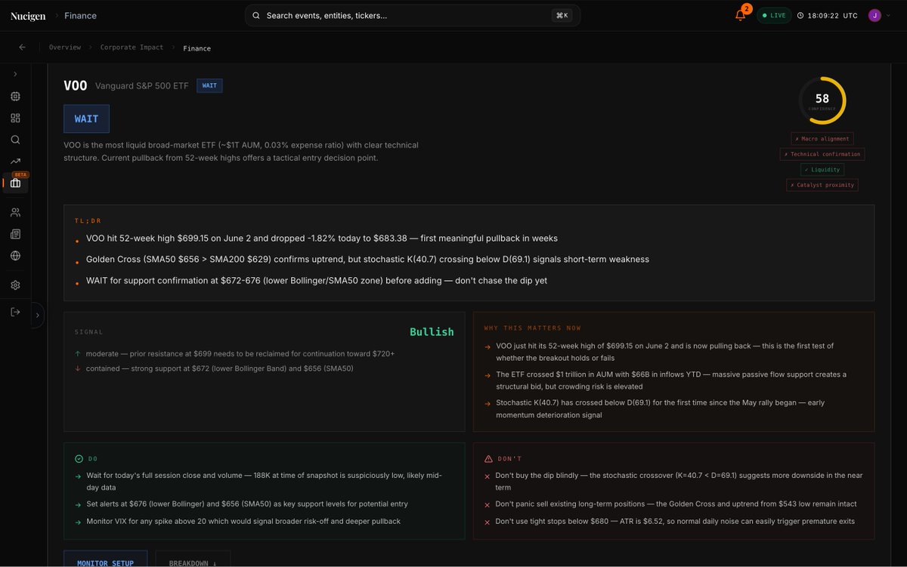Expand the sidebar with top chevron
This screenshot has width=907, height=567.
pos(15,74)
